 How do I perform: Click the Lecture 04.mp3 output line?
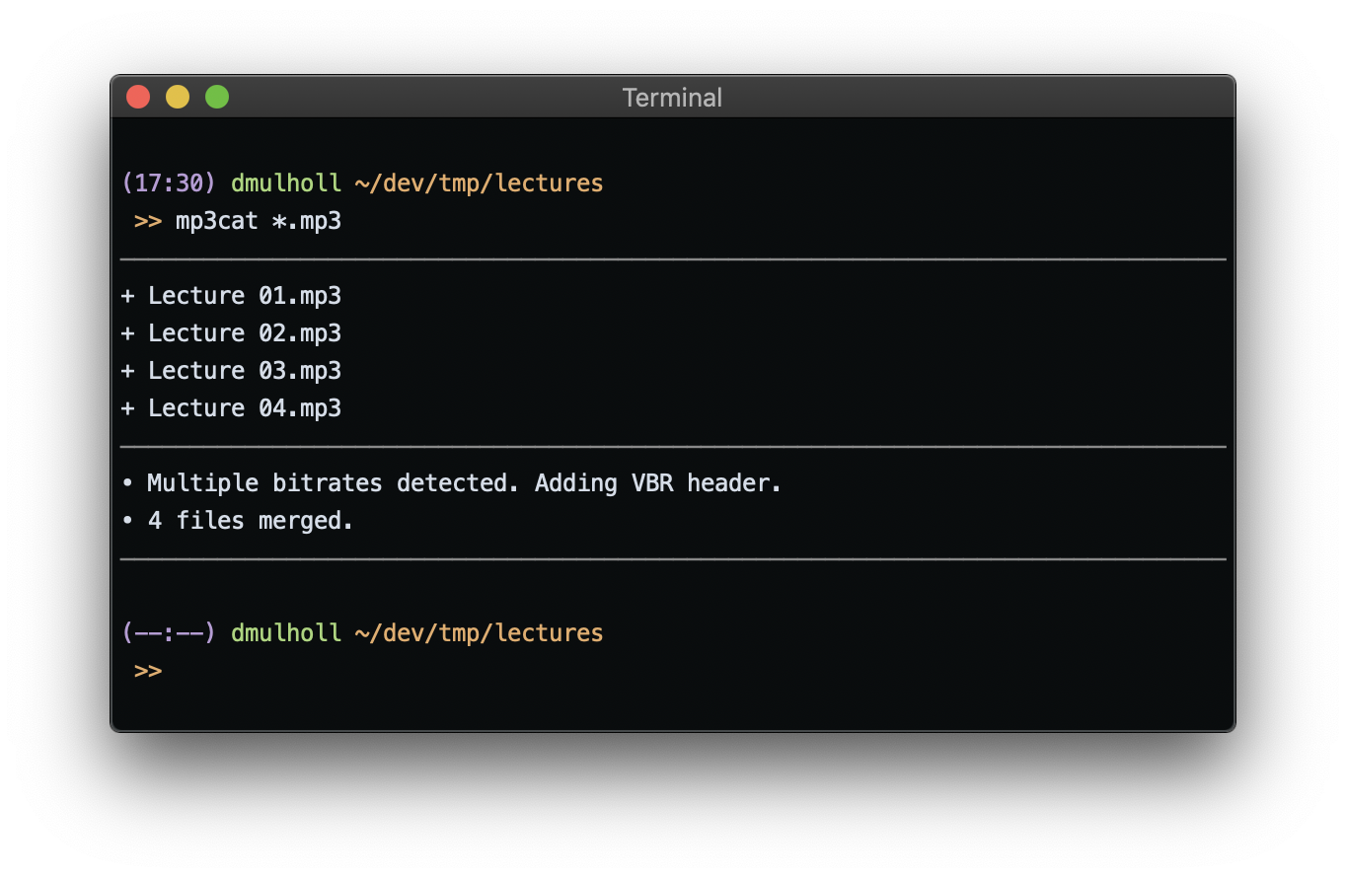231,408
